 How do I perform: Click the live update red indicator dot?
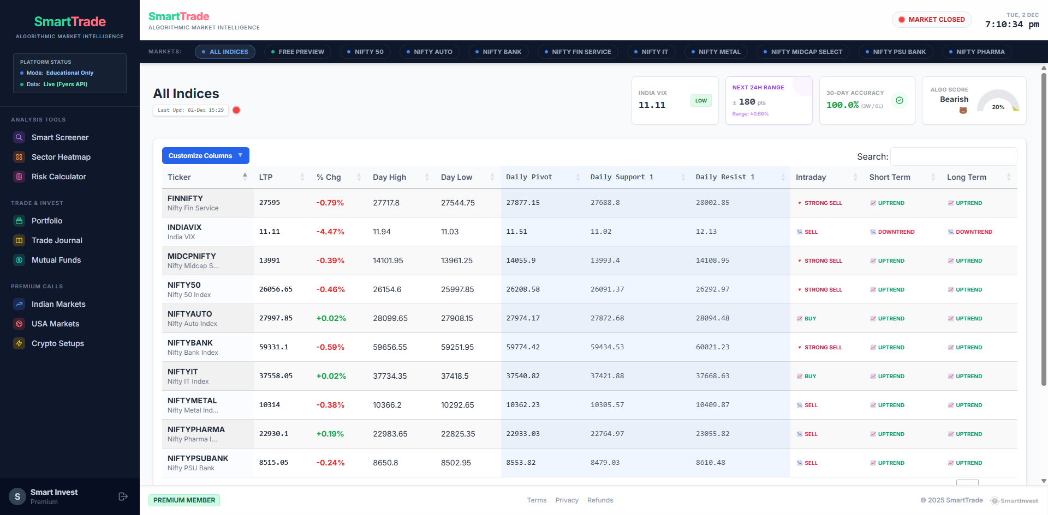tap(236, 110)
